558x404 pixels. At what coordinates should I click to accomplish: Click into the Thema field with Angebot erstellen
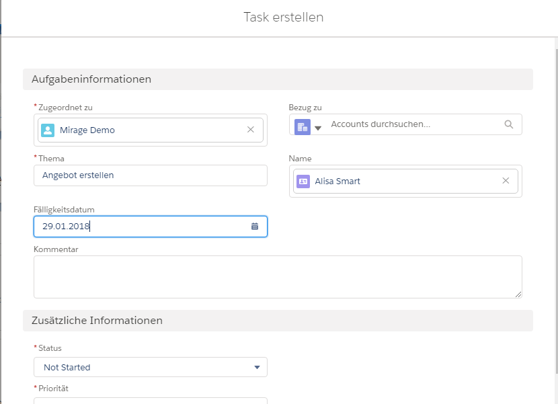tap(151, 175)
